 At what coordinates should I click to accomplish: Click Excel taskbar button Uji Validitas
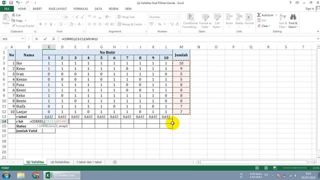pos(62,175)
